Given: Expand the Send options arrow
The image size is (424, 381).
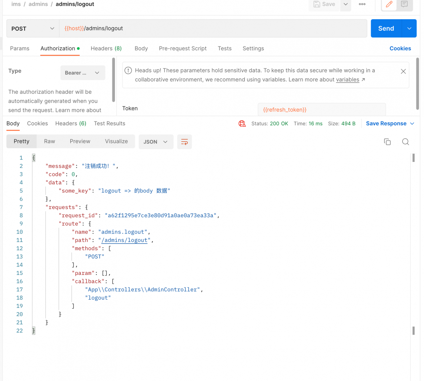Looking at the screenshot, I should click(409, 28).
